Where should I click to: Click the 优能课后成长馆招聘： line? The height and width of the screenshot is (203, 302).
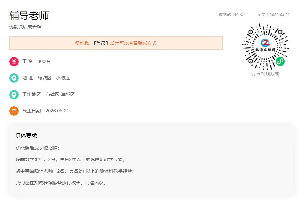point(38,148)
